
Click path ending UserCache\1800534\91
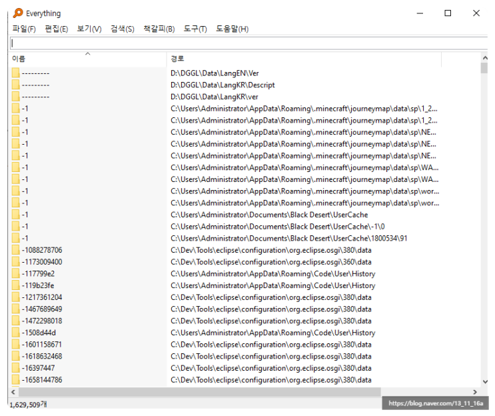point(289,238)
